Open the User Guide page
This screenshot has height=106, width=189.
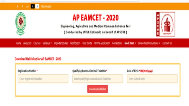point(87,43)
